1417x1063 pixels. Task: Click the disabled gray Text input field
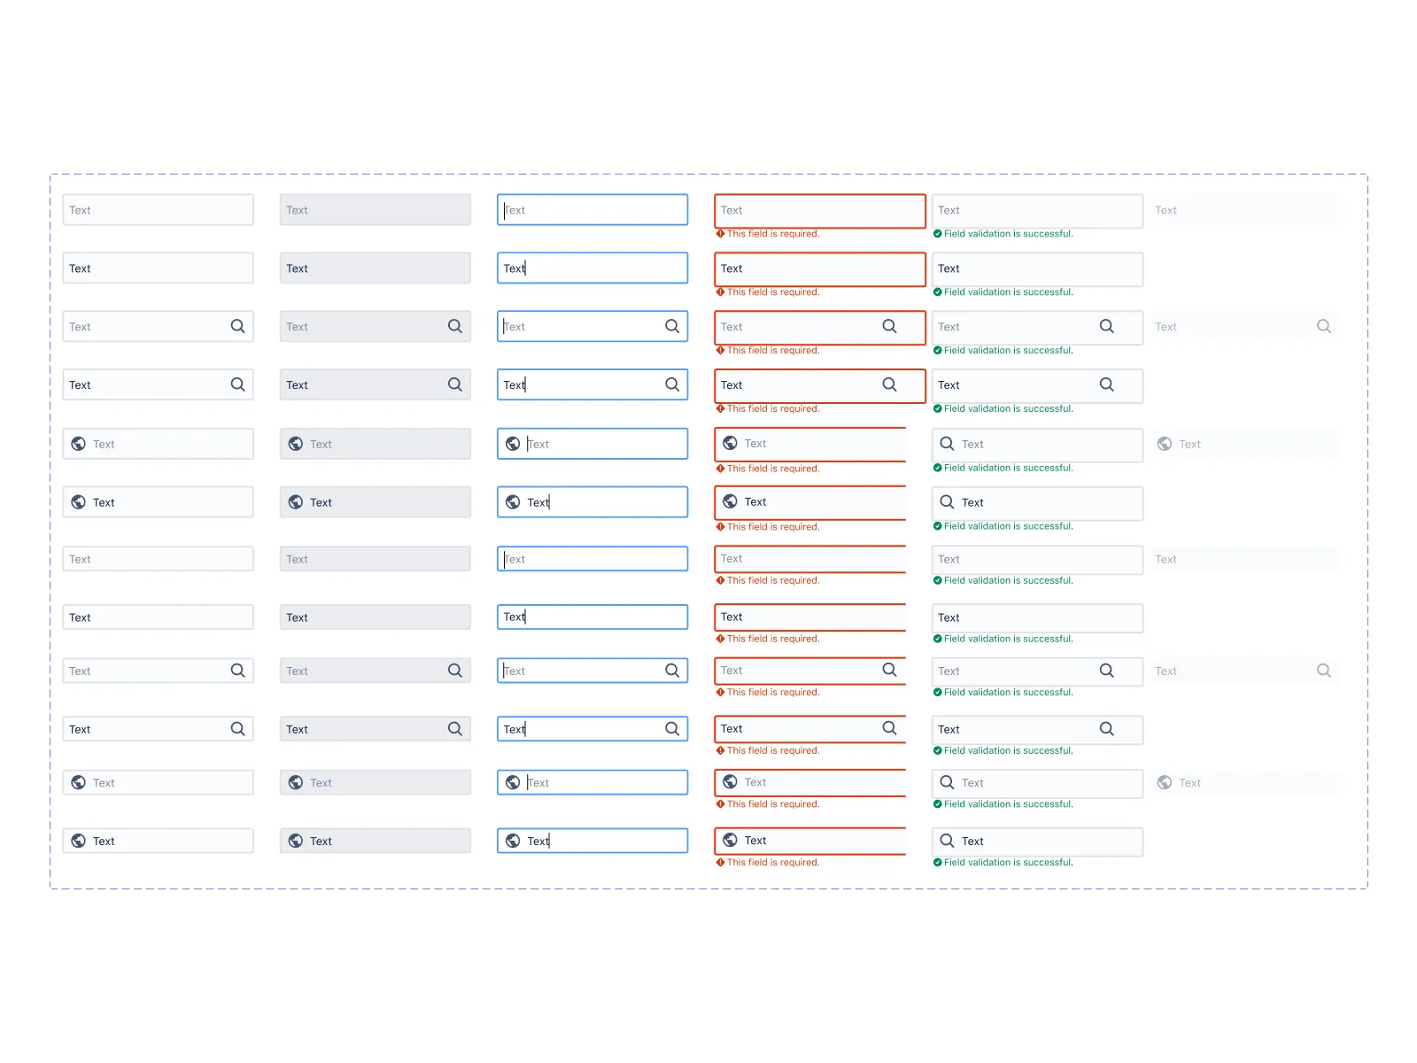tap(375, 209)
